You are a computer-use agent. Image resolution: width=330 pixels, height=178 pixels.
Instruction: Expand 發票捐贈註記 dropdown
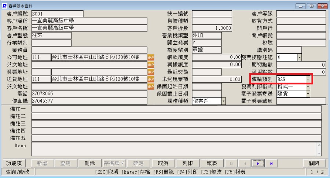pyautogui.click(x=300, y=58)
